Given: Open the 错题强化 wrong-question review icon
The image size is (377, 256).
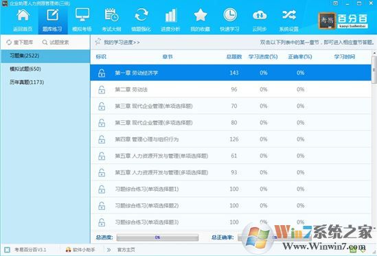Looking at the screenshot, I should coord(141,21).
